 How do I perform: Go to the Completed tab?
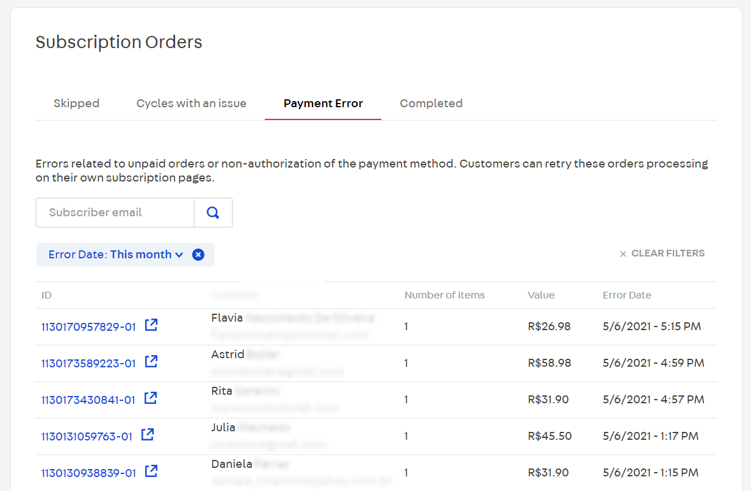(x=431, y=104)
